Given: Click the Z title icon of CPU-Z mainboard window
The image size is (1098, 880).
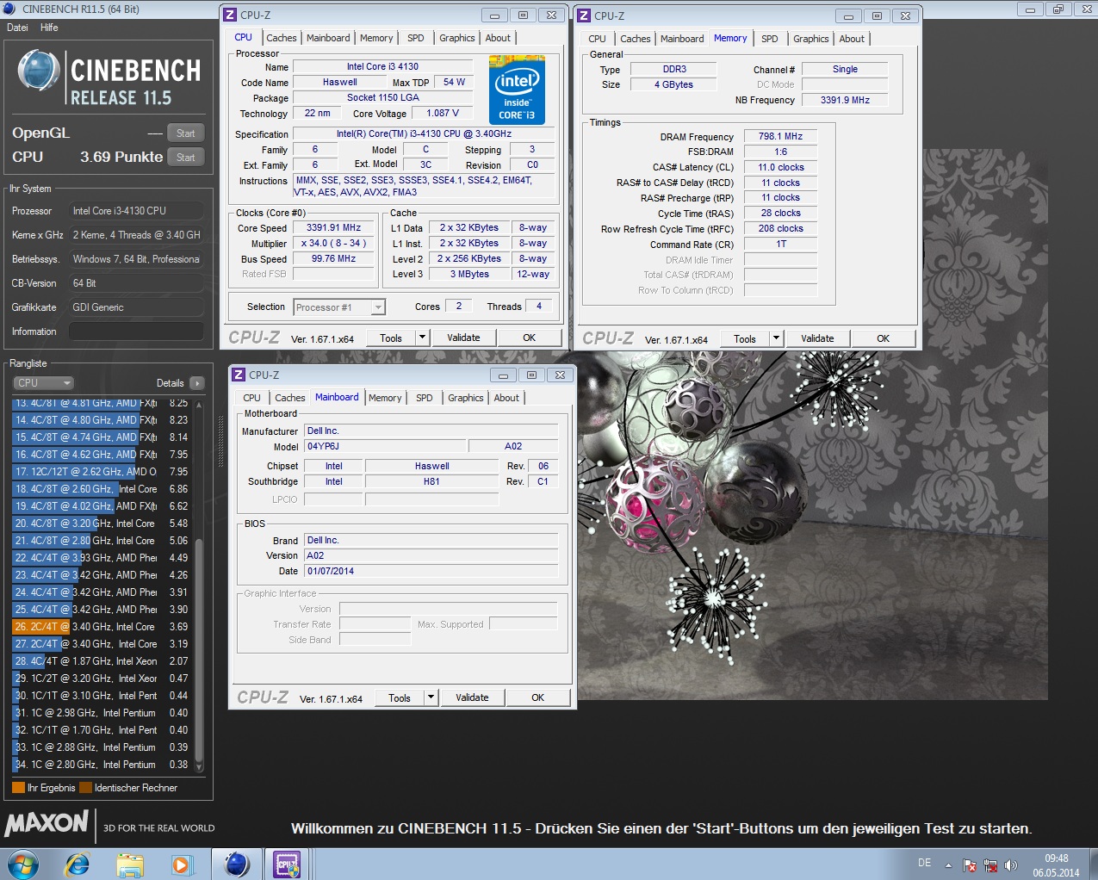Looking at the screenshot, I should click(239, 375).
